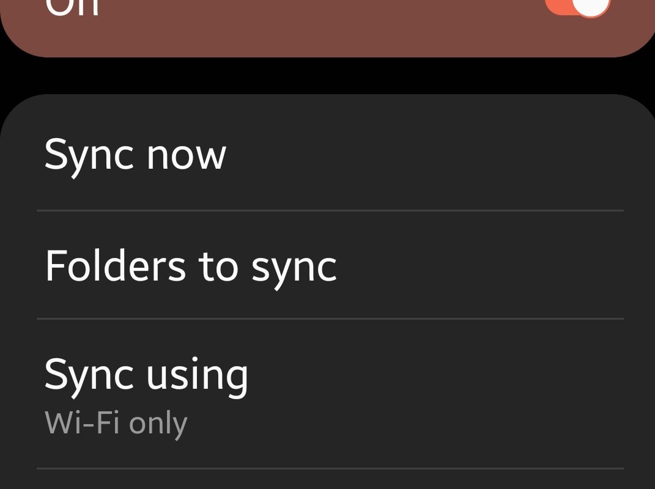Viewport: 655px width, 489px height.
Task: Disable syncing using the orange switch
Action: tap(578, 7)
